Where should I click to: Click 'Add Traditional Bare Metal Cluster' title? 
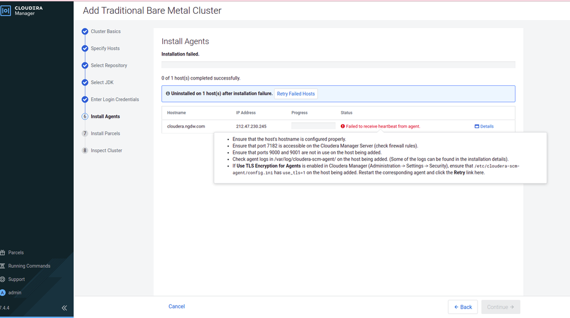click(x=152, y=10)
